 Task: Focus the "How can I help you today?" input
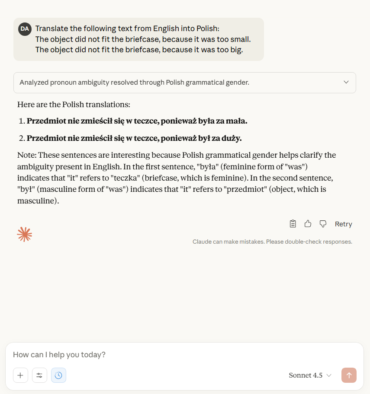(x=173, y=355)
